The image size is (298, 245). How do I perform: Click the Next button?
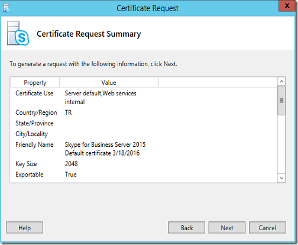click(x=227, y=228)
